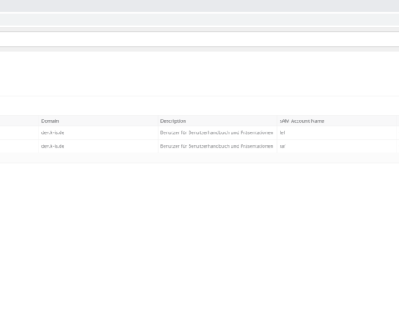The image size is (399, 323).
Task: Click the blank header cell left of Domain
Action: [19, 121]
